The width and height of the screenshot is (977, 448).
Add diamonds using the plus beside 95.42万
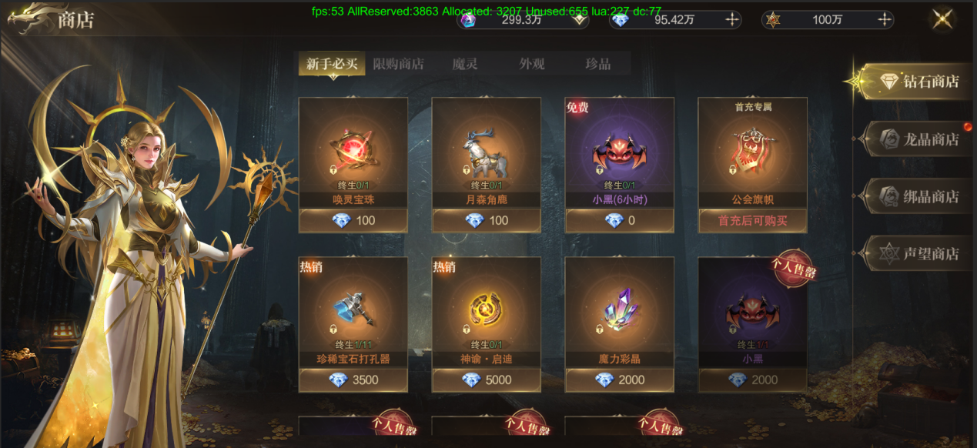[x=731, y=20]
